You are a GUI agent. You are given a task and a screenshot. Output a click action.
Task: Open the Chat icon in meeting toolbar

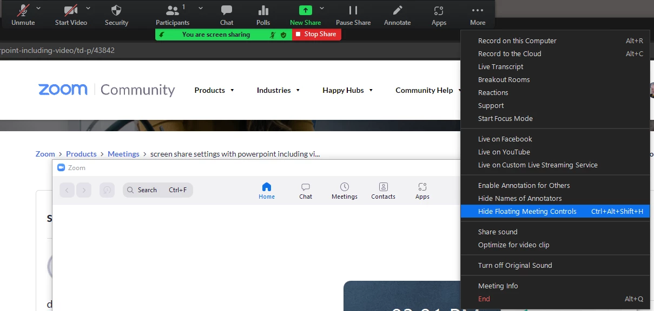click(227, 10)
